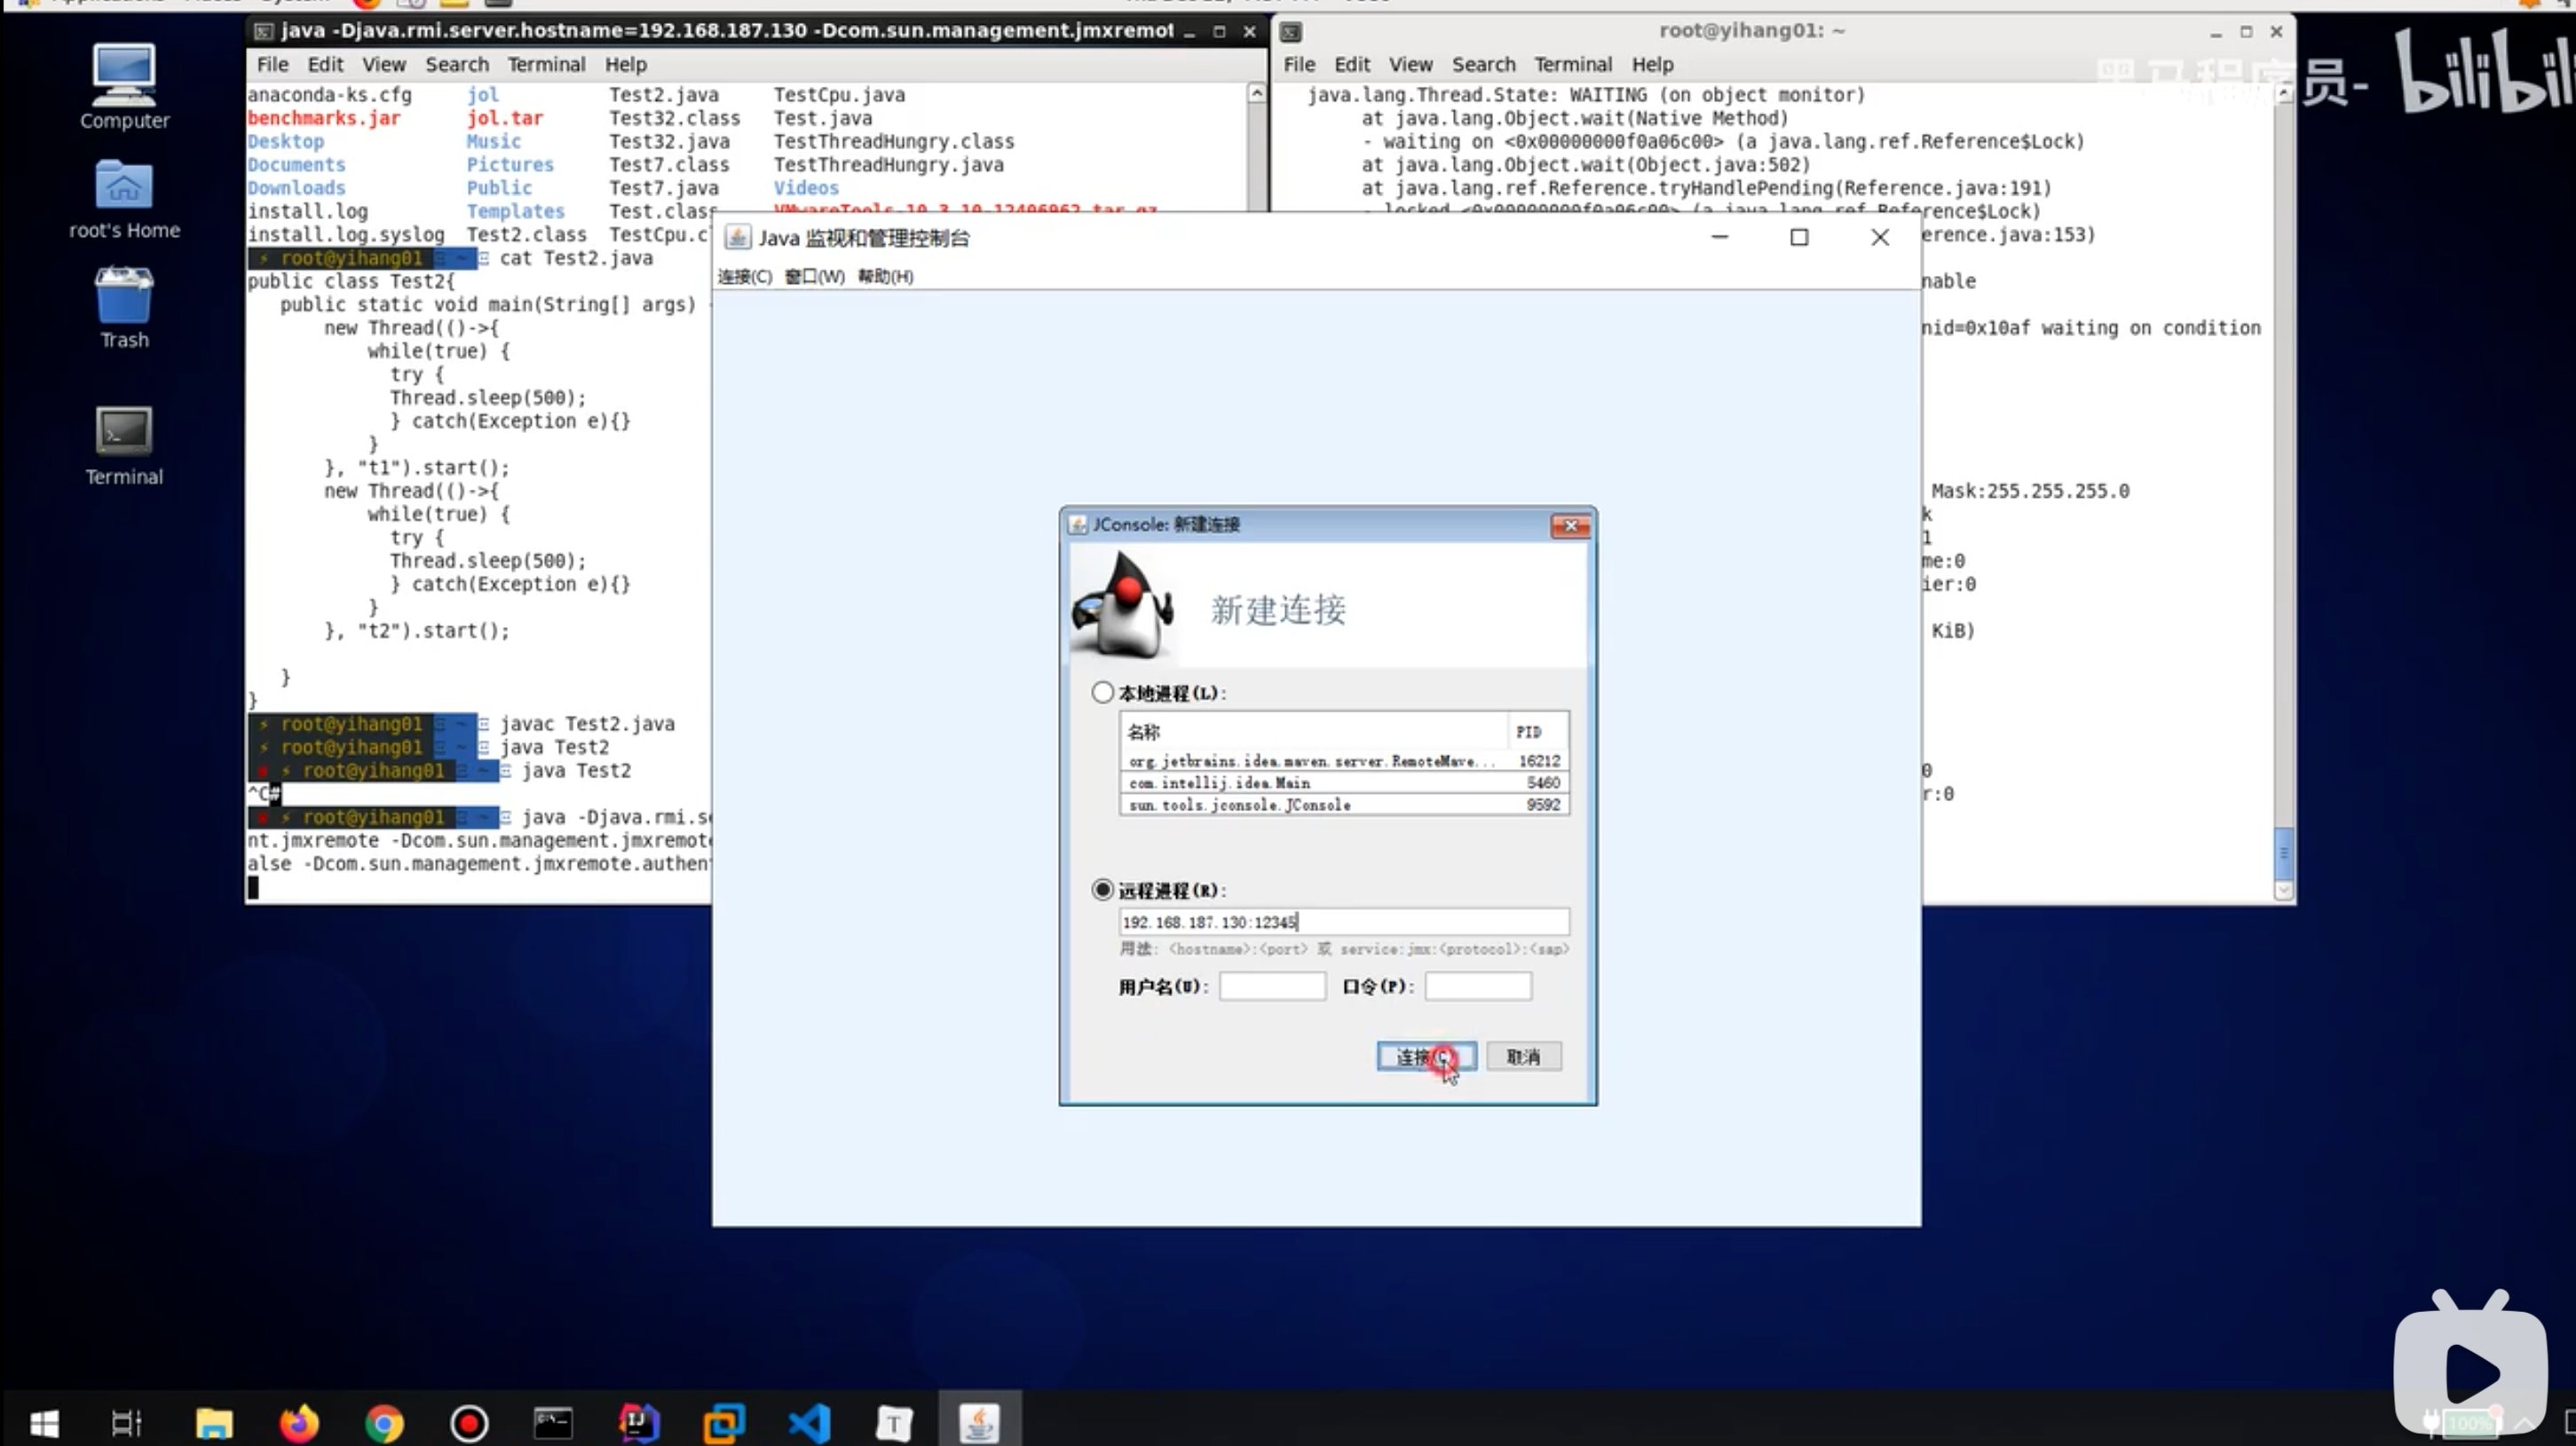Screen dimensions: 2576x1446
Task: Open root's Home folder icon
Action: (124, 187)
